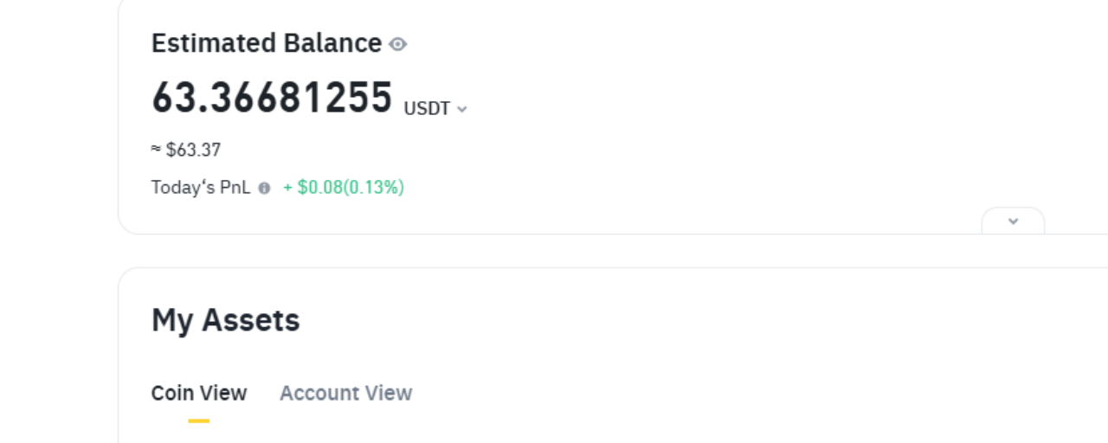The height and width of the screenshot is (443, 1108).
Task: Click the approximate $63.37 value
Action: [193, 150]
